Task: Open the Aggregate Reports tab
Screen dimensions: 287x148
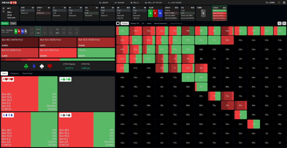Action: 176,24
